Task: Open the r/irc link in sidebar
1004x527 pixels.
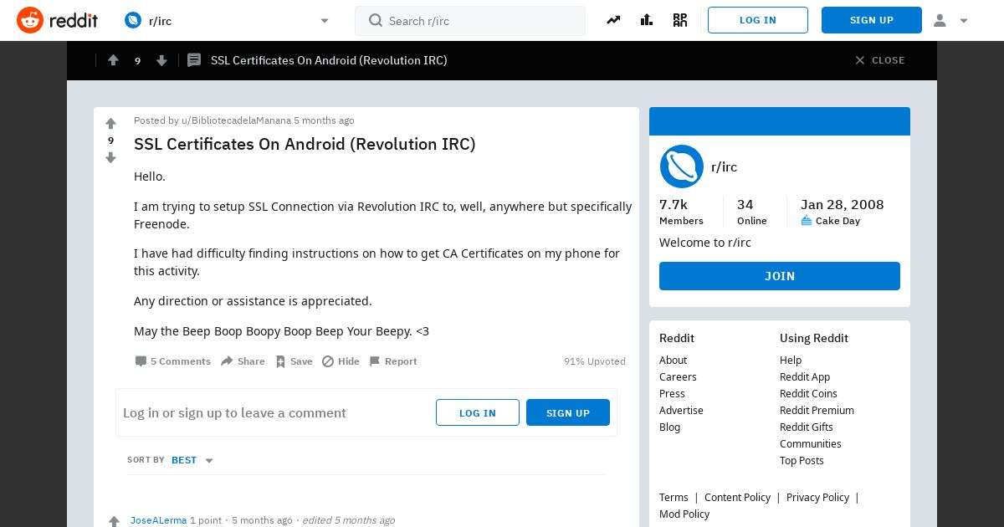Action: click(724, 166)
